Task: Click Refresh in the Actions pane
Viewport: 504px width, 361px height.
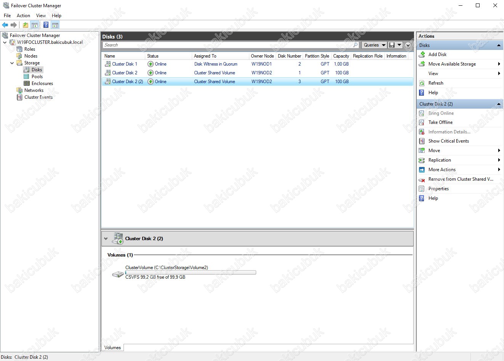Action: tap(436, 83)
